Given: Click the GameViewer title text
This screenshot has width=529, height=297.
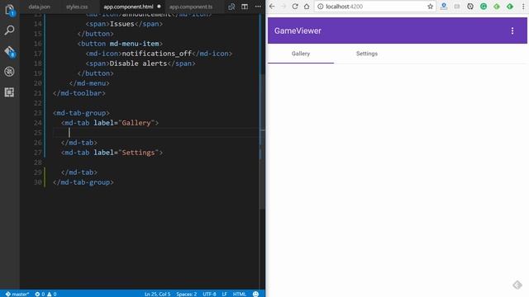Looking at the screenshot, I should [298, 31].
